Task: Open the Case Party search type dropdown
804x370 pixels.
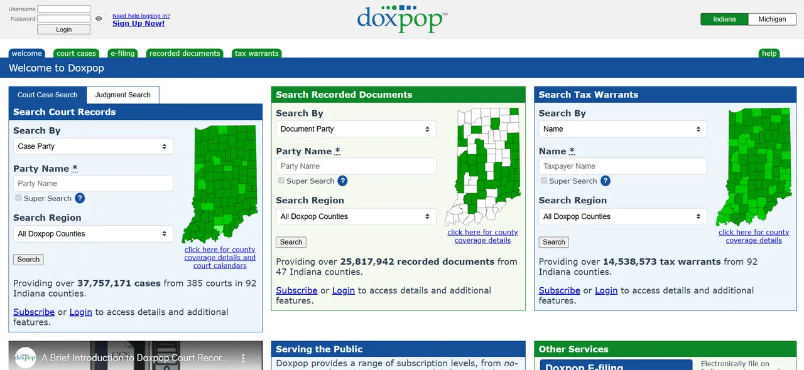Action: (x=92, y=146)
